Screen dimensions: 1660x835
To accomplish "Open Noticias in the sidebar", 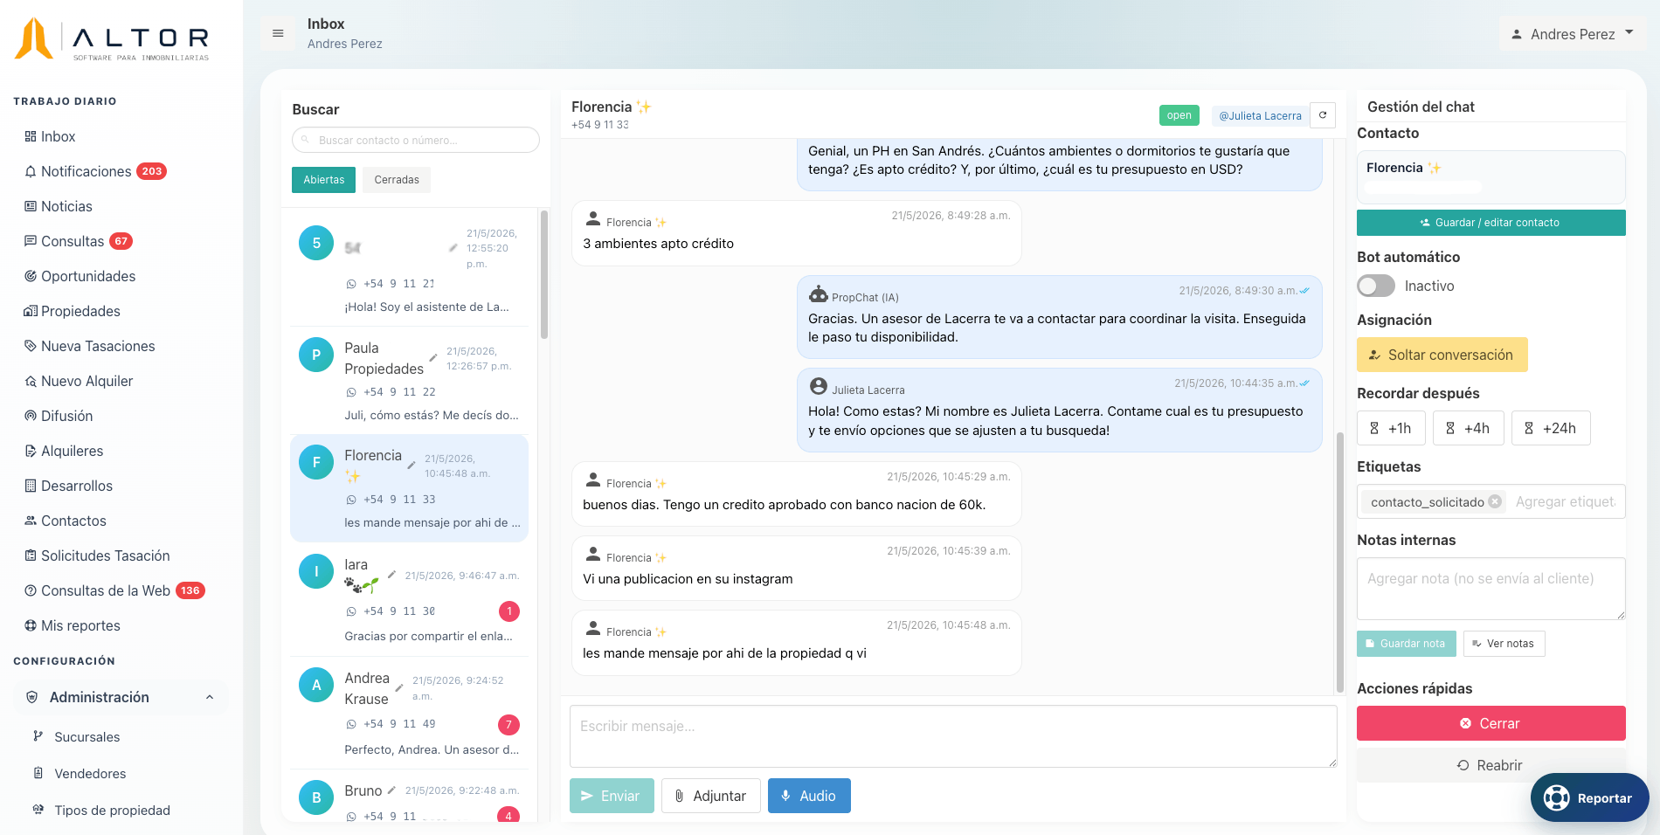I will pos(59,206).
